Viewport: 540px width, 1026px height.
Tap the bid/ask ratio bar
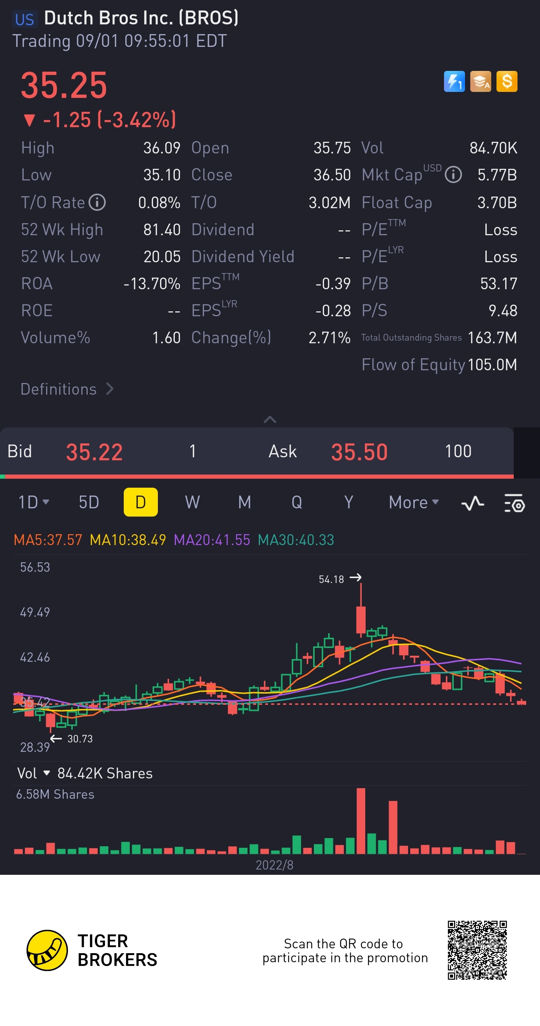pos(257,476)
